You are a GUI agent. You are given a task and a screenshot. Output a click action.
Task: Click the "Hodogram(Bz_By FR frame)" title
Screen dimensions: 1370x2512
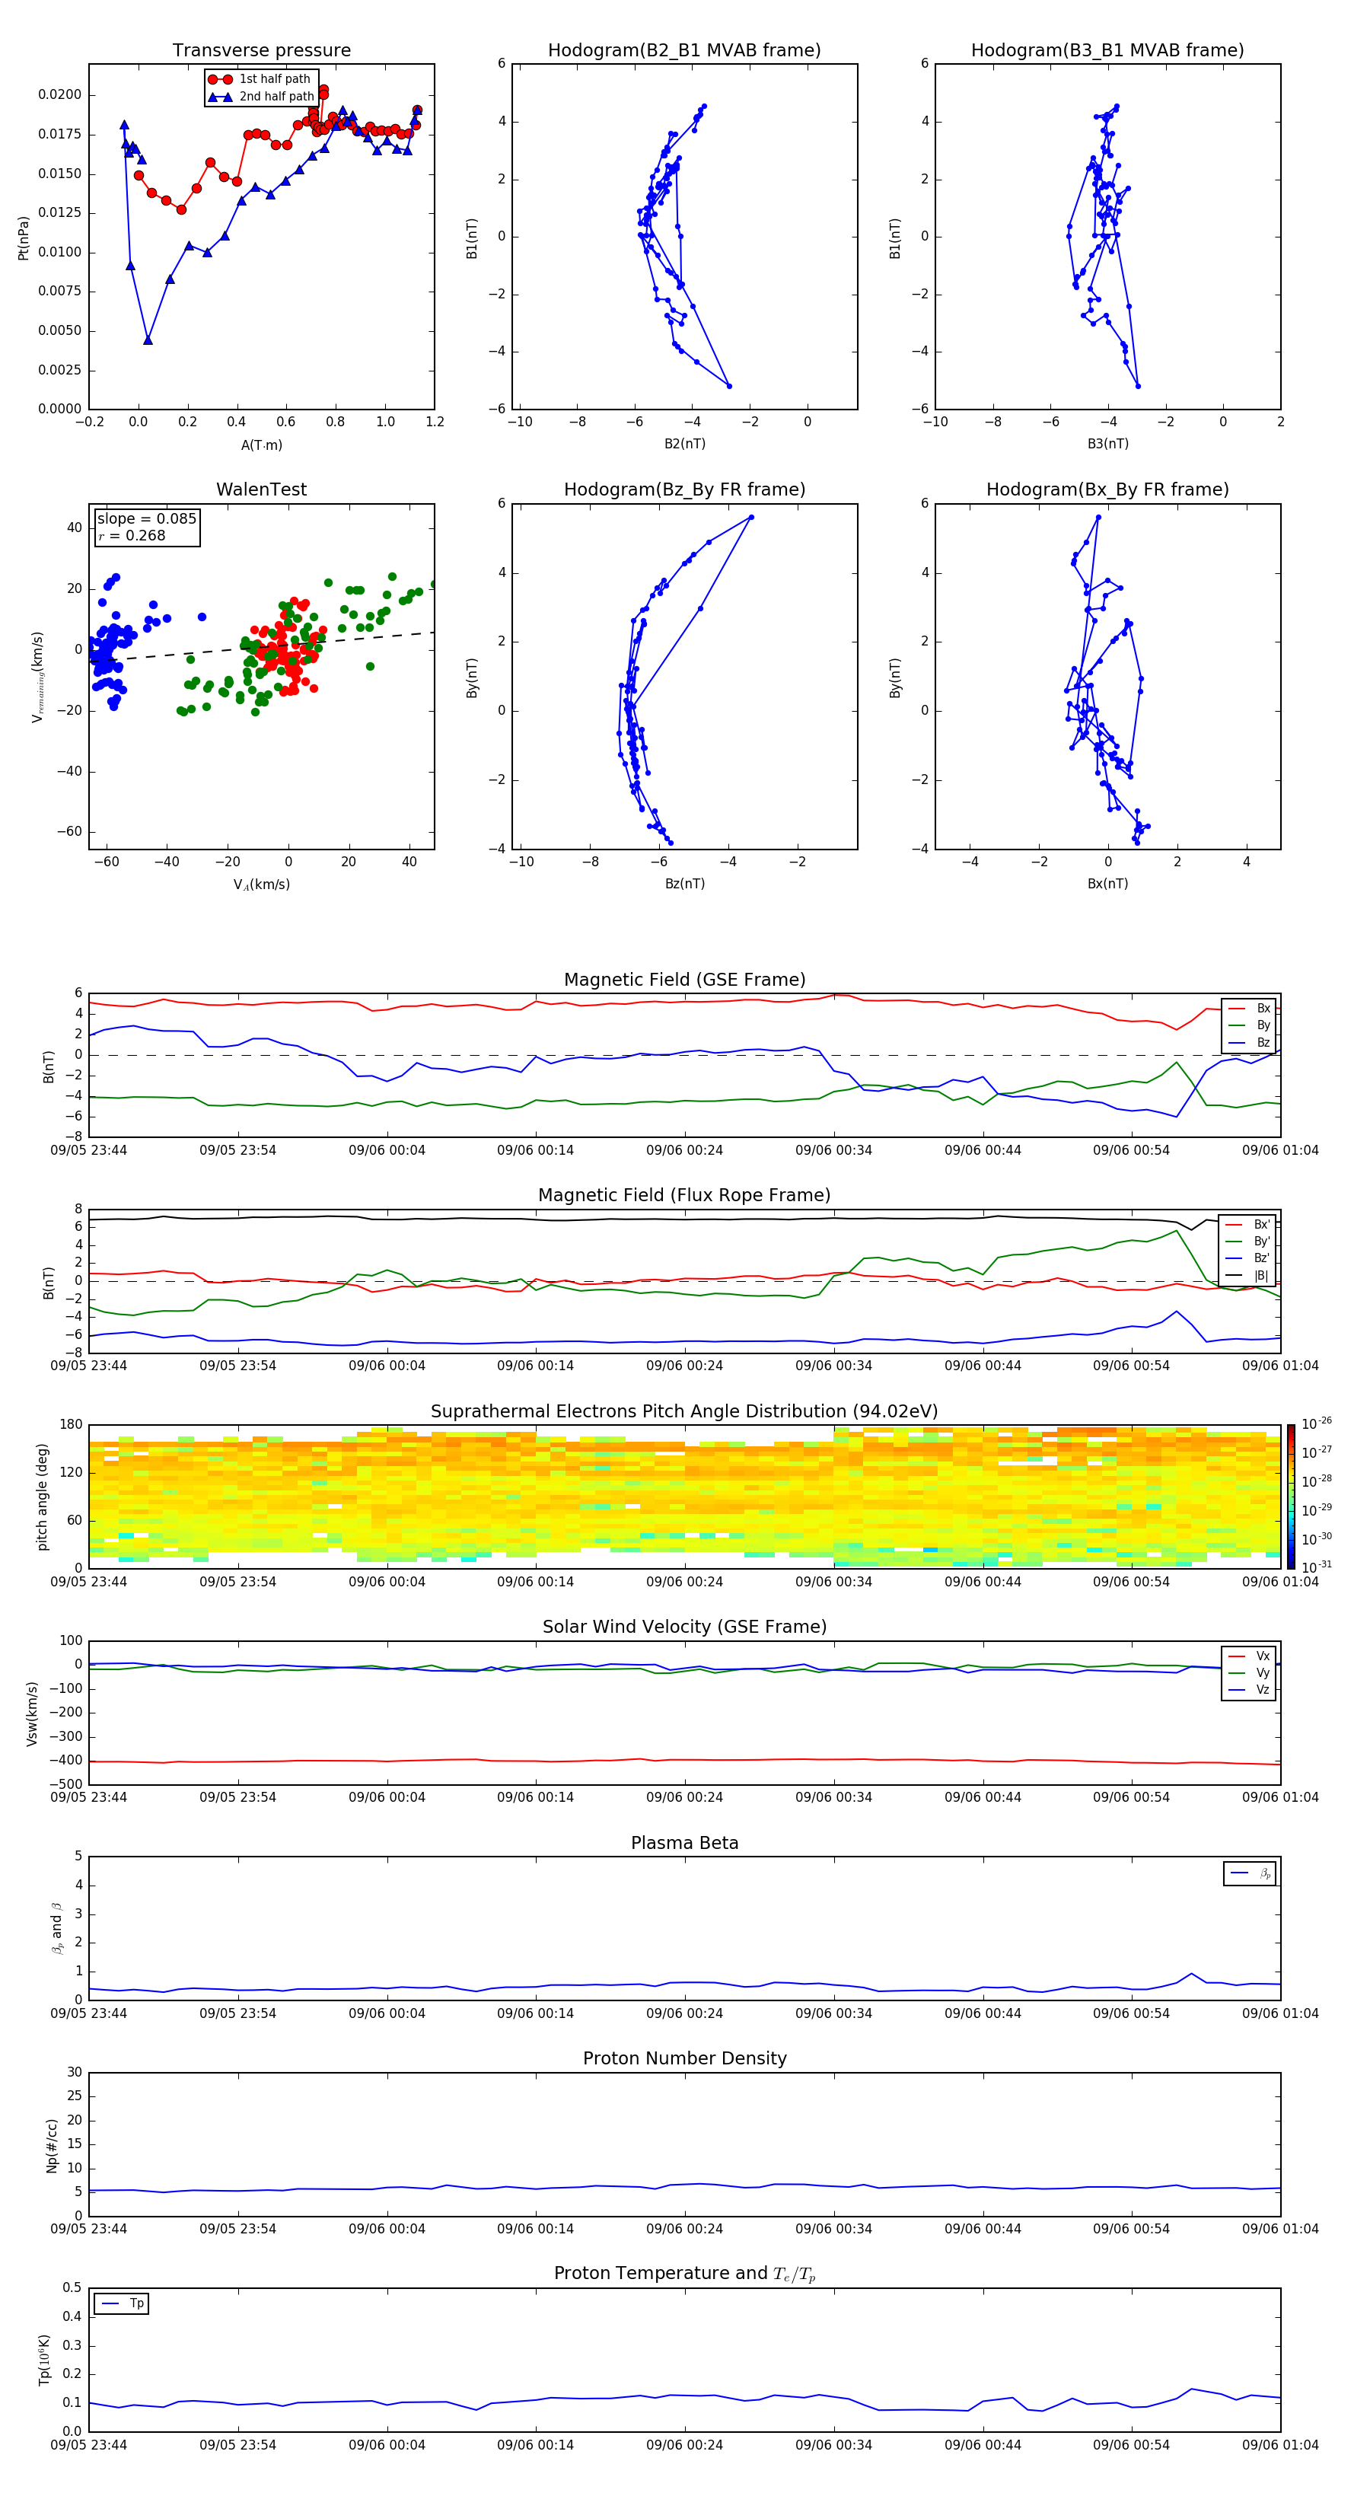pos(684,489)
